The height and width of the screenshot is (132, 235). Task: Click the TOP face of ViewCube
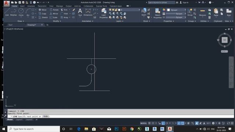click(224, 40)
